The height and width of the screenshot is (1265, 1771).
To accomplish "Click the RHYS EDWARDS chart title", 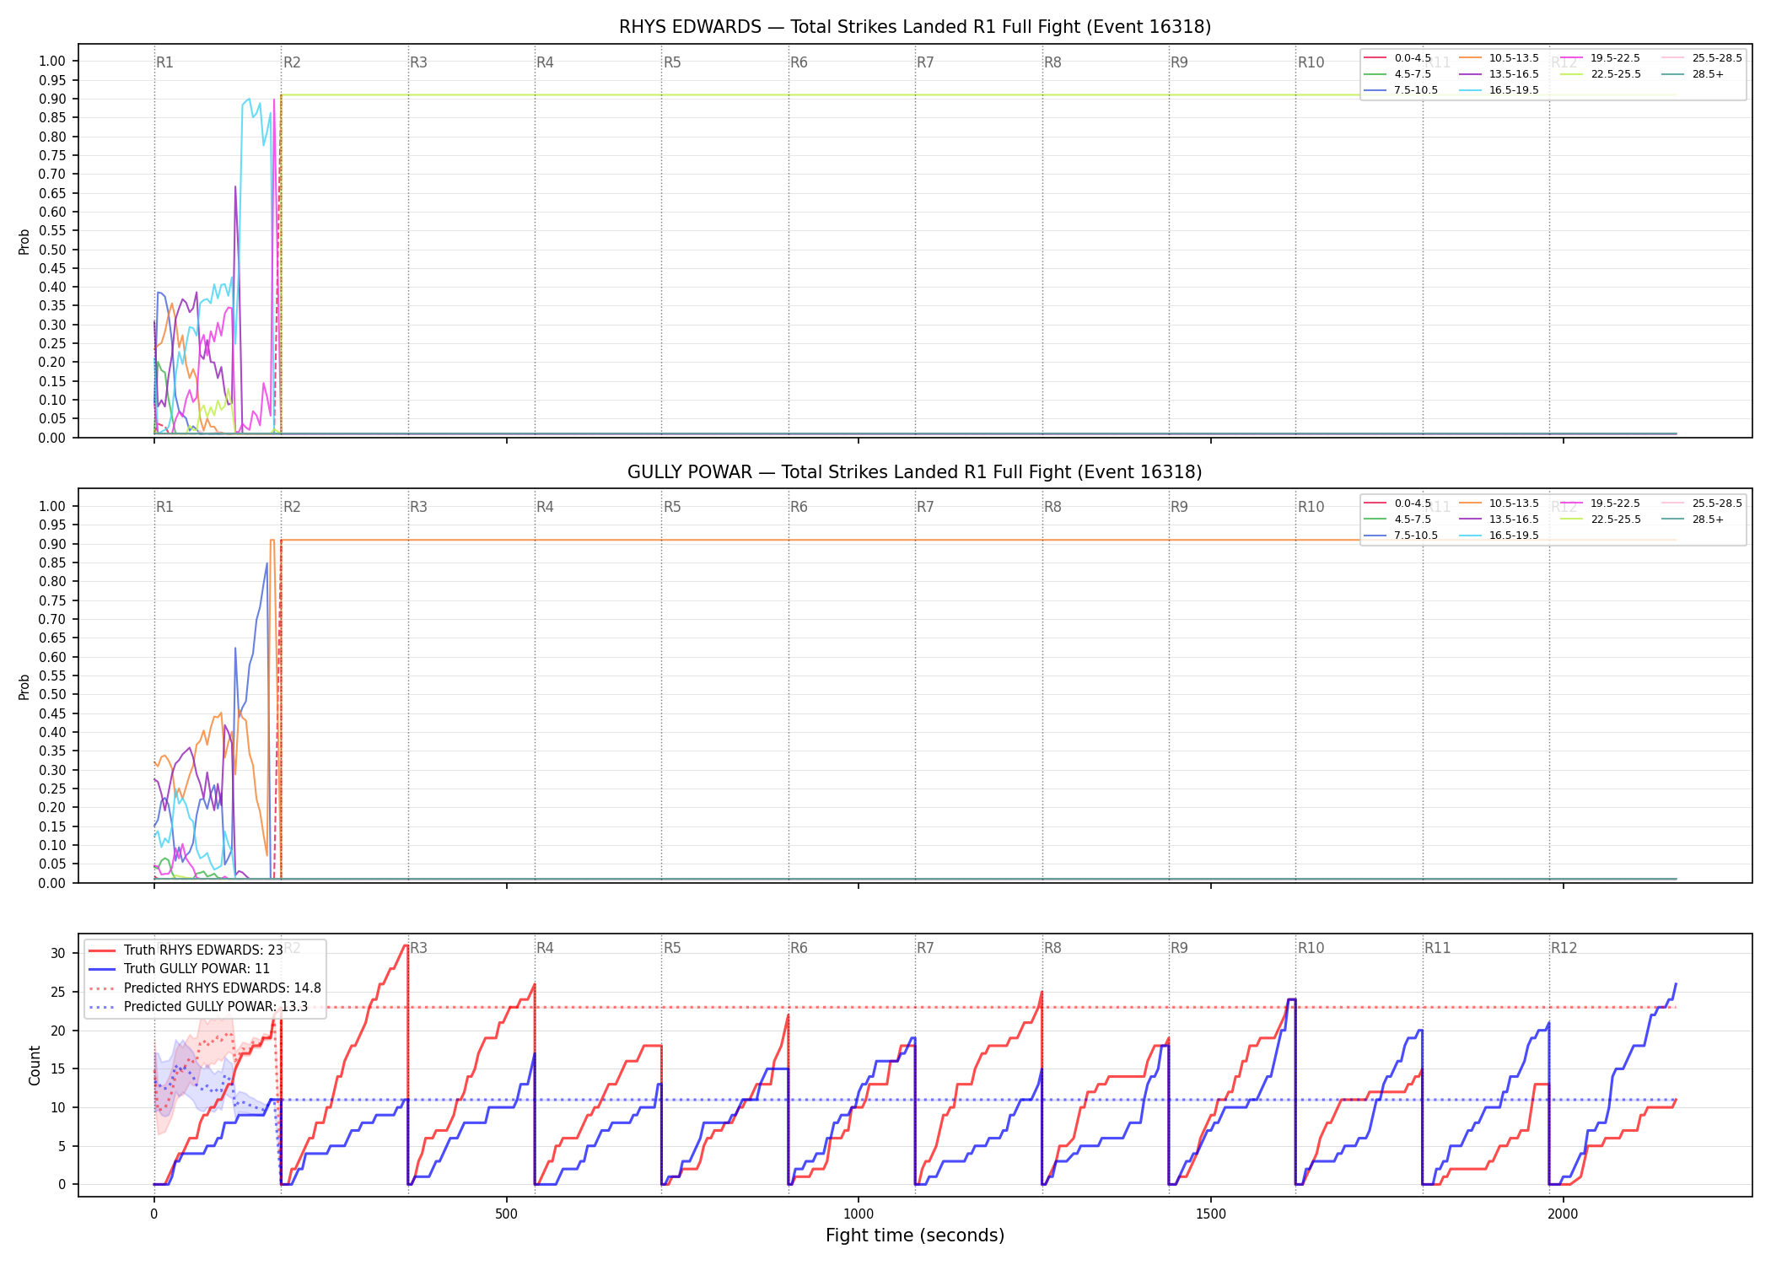I will 915,27.
